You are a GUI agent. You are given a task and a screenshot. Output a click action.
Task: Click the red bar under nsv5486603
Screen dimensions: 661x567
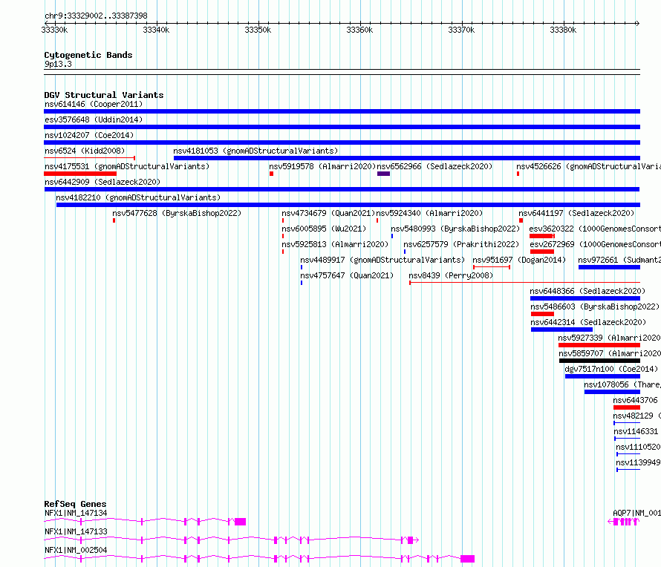click(x=542, y=314)
